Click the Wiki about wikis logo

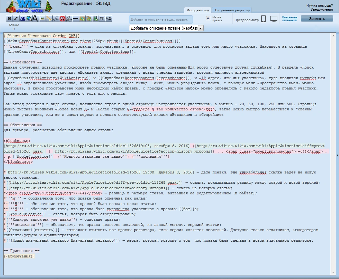click(29, 6)
